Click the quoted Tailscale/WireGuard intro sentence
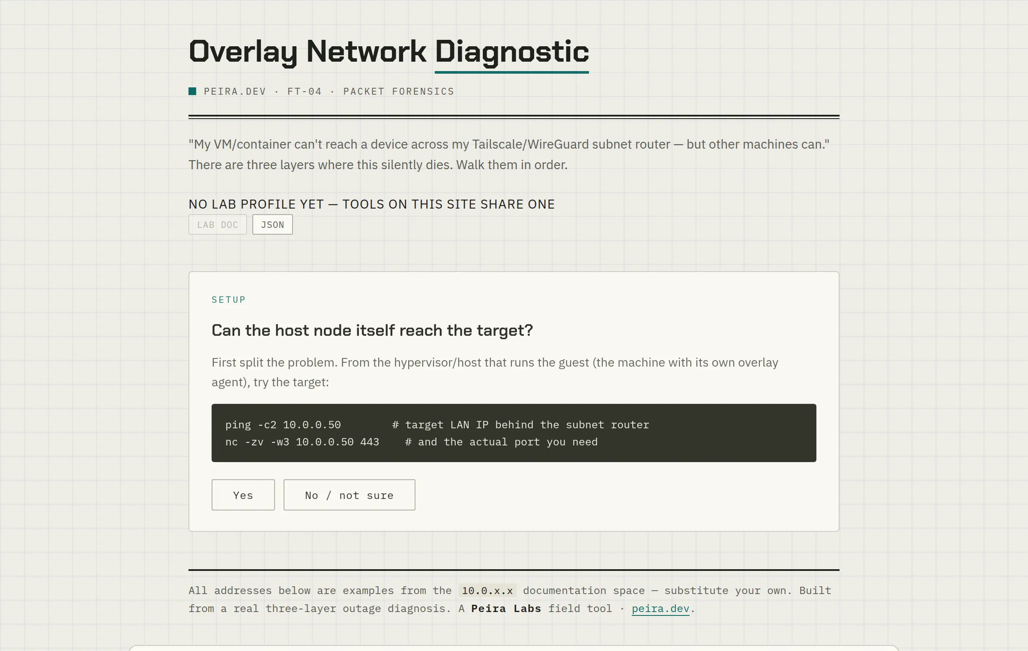The width and height of the screenshot is (1028, 651). pyautogui.click(x=509, y=144)
